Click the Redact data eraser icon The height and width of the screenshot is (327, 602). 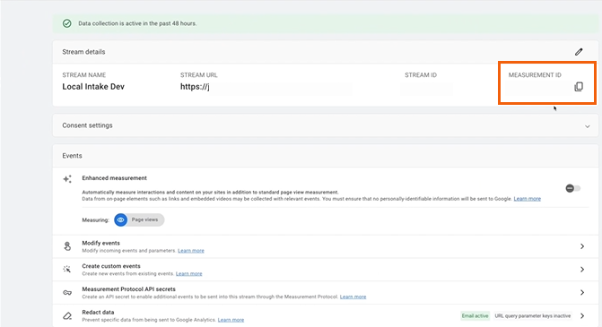click(x=67, y=316)
